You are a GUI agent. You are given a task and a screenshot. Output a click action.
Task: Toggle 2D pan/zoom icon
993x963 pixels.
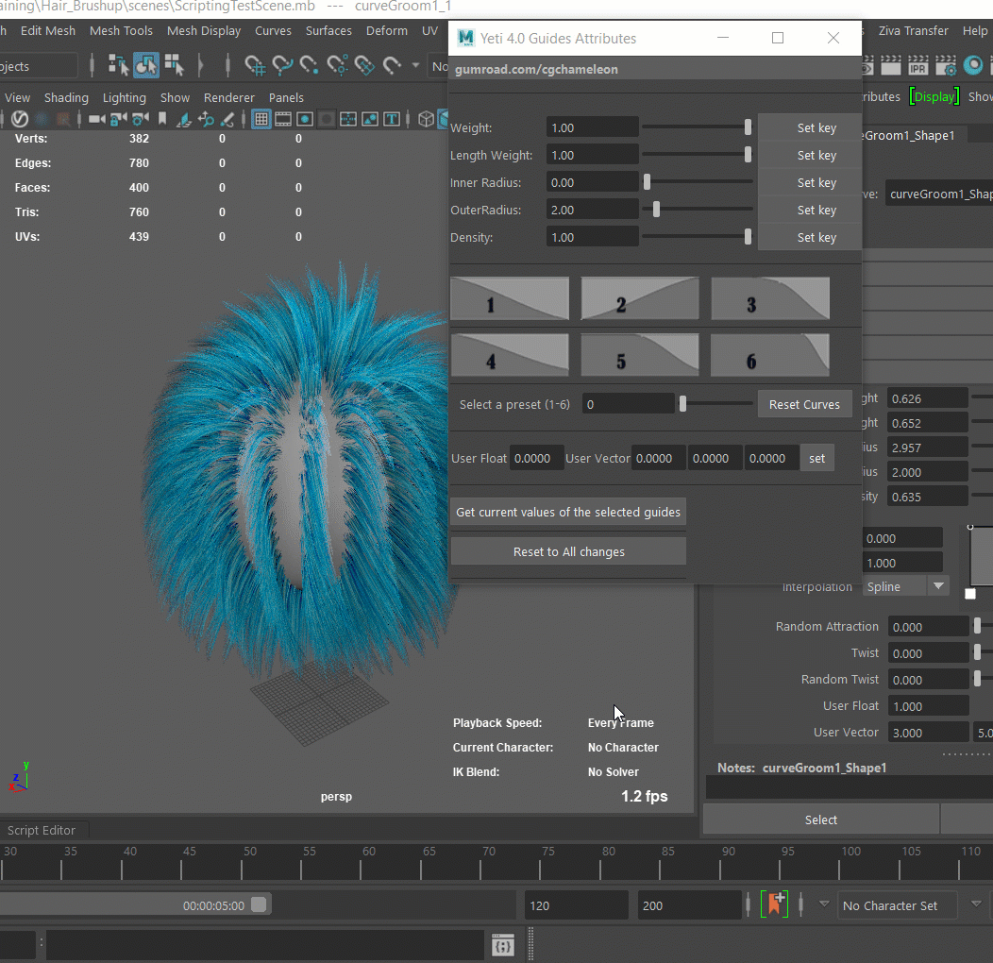point(206,118)
